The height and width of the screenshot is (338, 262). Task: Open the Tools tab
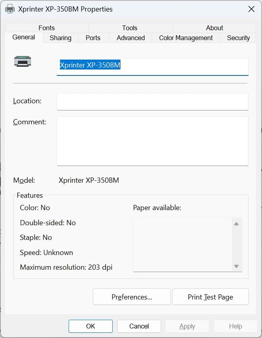pyautogui.click(x=130, y=28)
